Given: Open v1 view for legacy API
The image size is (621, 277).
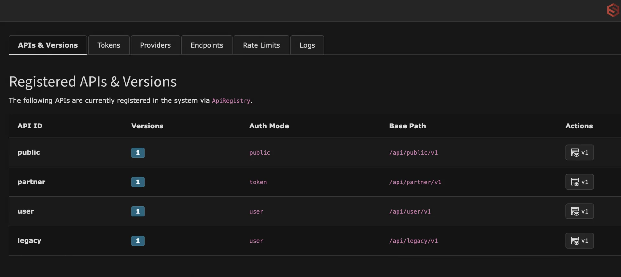Looking at the screenshot, I should click(x=579, y=241).
